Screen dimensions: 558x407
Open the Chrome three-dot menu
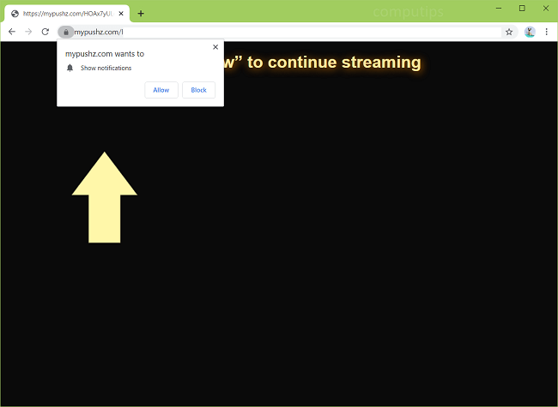coord(547,32)
